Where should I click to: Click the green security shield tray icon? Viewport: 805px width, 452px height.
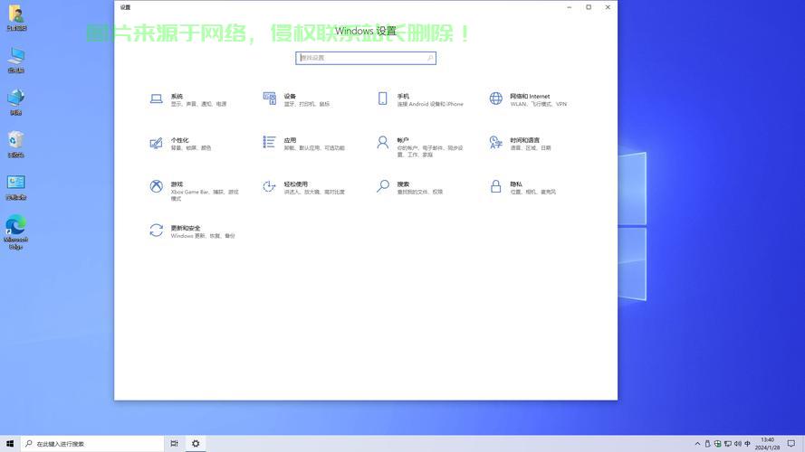click(717, 444)
